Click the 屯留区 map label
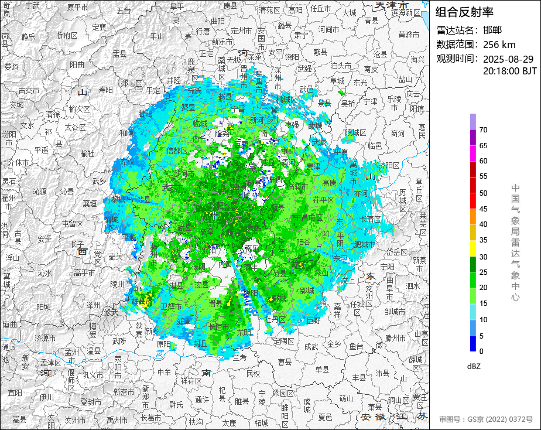Image resolution: width=541 pixels, height=430 pixels. [x=73, y=224]
